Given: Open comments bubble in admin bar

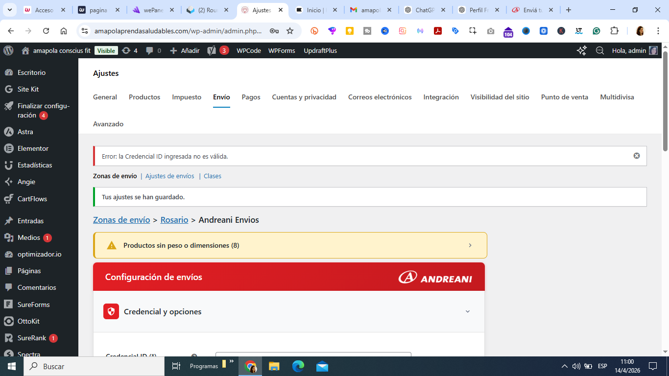Looking at the screenshot, I should (x=153, y=50).
